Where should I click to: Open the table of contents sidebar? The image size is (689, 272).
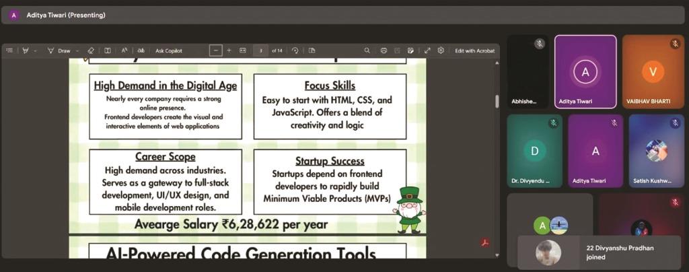9,50
